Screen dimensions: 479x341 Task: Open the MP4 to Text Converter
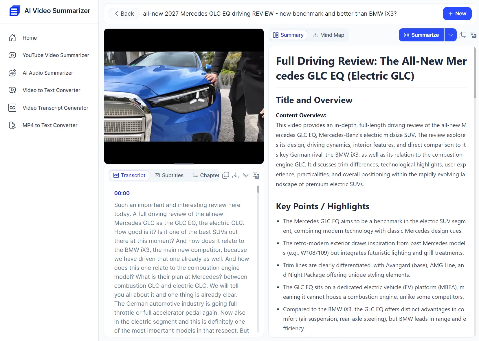point(50,125)
